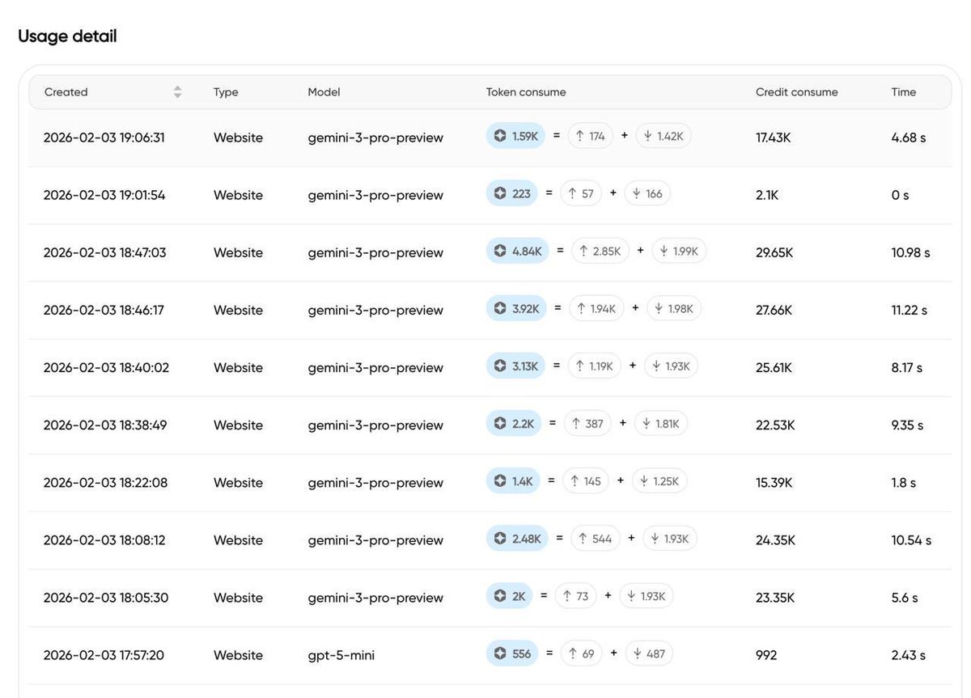This screenshot has width=971, height=698.
Task: Click output tokens pill showing 1.42K
Action: [664, 136]
